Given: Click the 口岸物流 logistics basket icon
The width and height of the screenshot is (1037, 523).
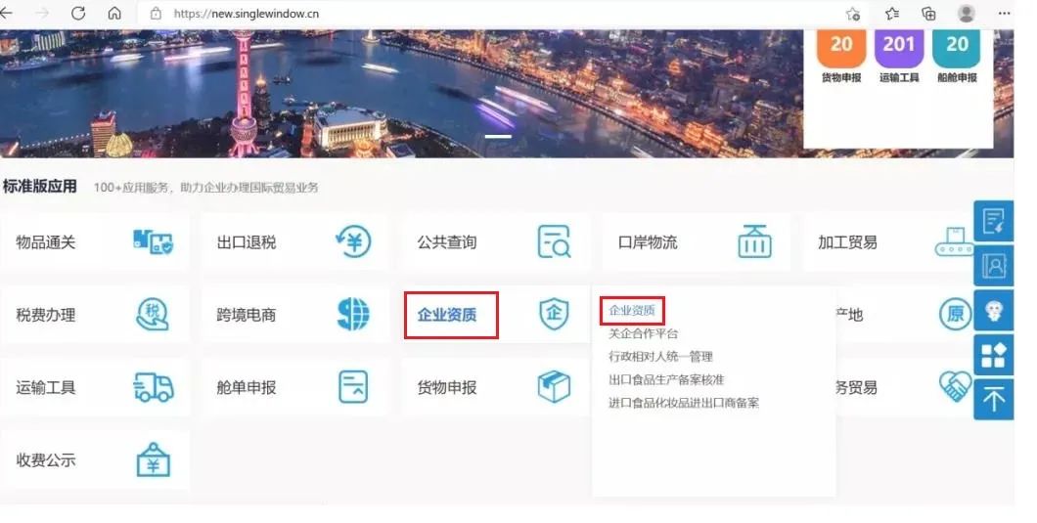Looking at the screenshot, I should (753, 241).
